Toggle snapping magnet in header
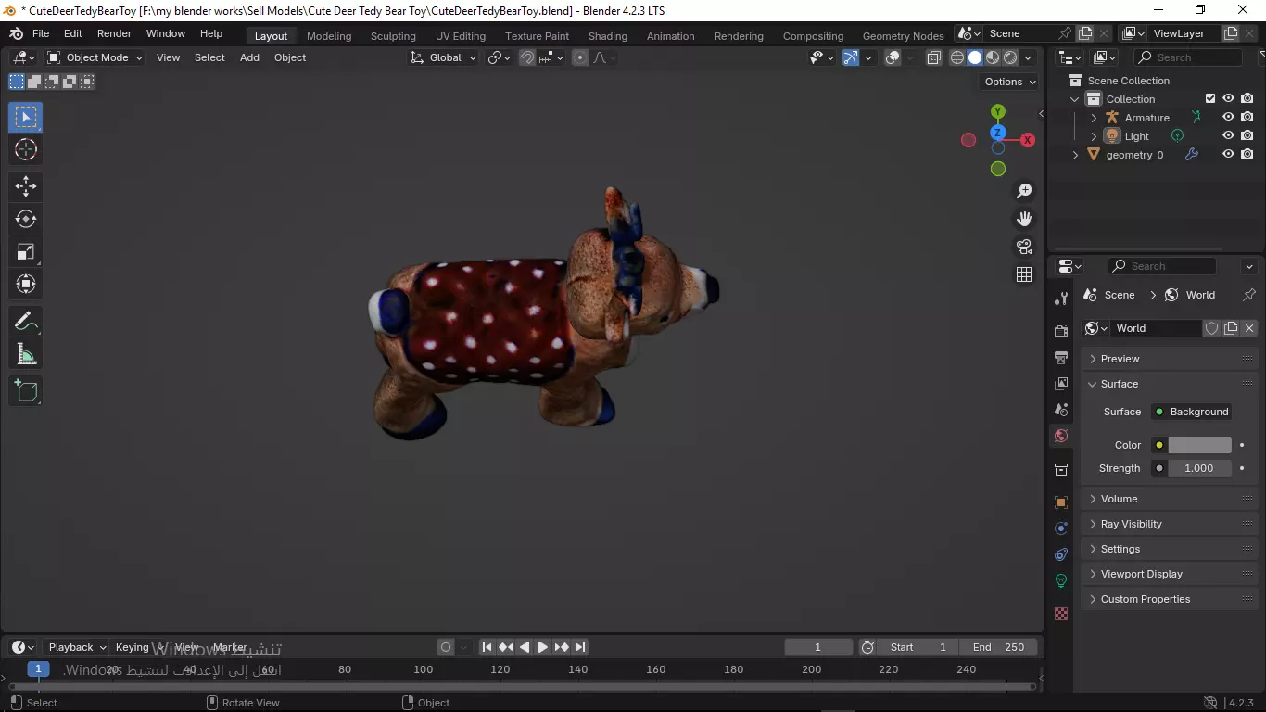 [x=527, y=57]
